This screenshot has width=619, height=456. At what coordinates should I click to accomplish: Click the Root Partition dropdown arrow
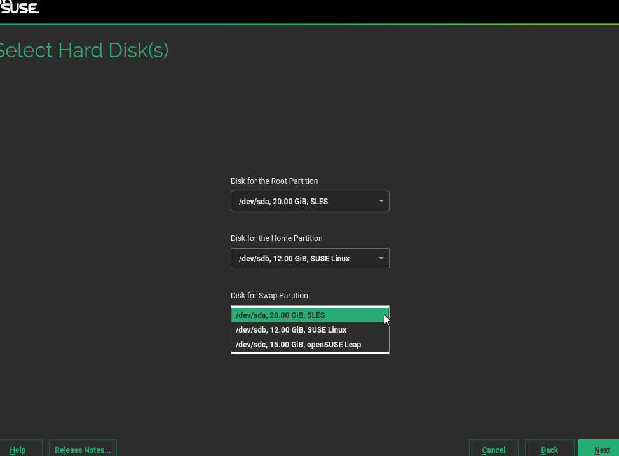click(x=381, y=202)
